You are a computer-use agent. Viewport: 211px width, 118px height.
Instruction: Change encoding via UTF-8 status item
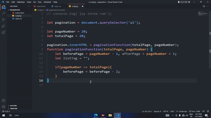coord(166,111)
